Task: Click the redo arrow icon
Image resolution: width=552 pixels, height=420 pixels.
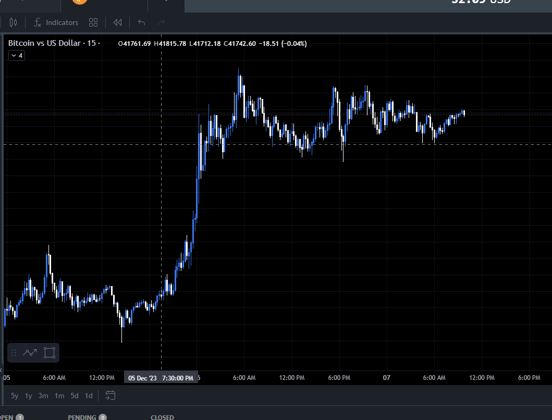Action: (161, 22)
